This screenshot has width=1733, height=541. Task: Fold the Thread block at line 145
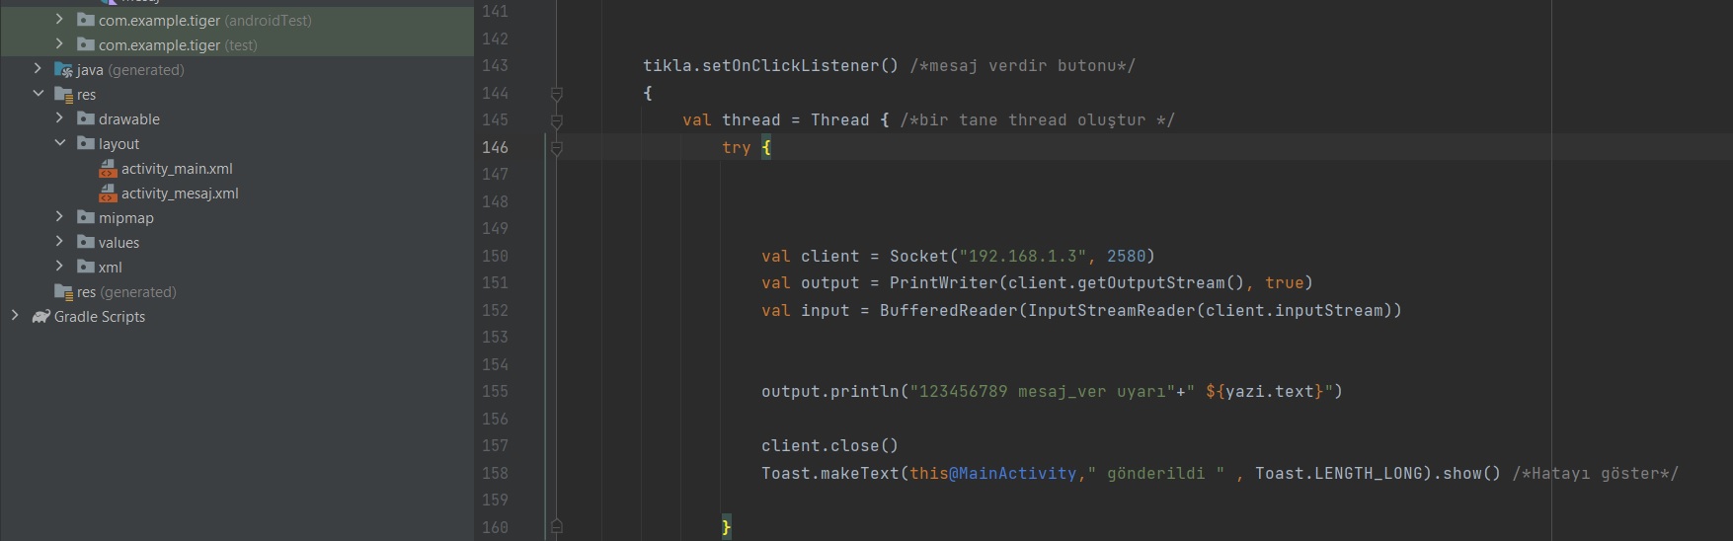pos(557,120)
